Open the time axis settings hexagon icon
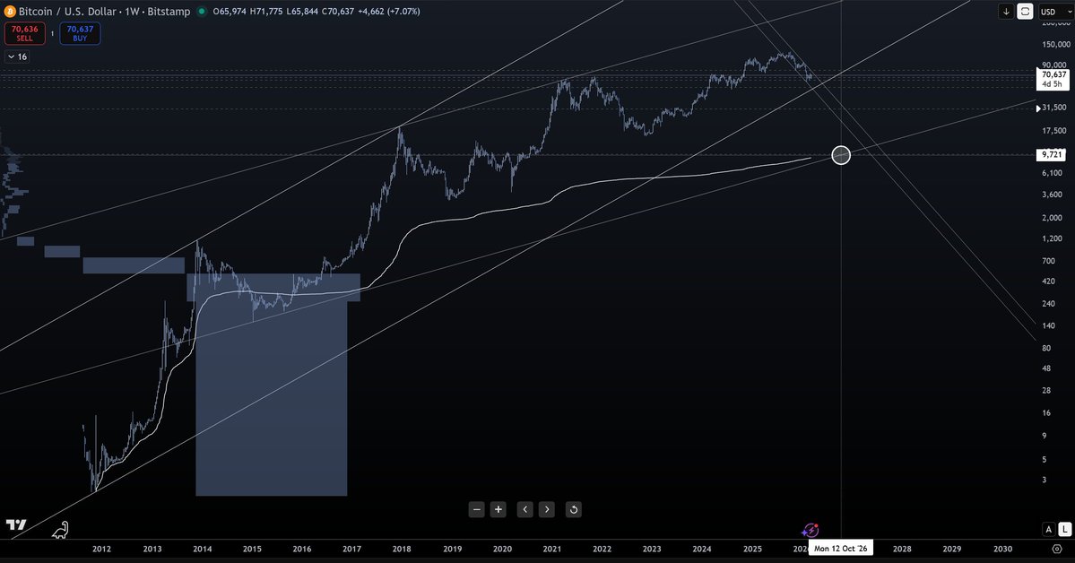Viewport: 1075px width, 563px height. pyautogui.click(x=1056, y=549)
